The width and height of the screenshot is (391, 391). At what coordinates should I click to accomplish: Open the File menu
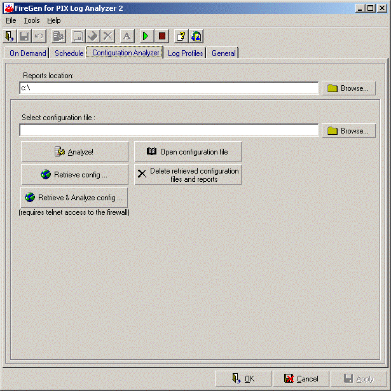coord(11,20)
